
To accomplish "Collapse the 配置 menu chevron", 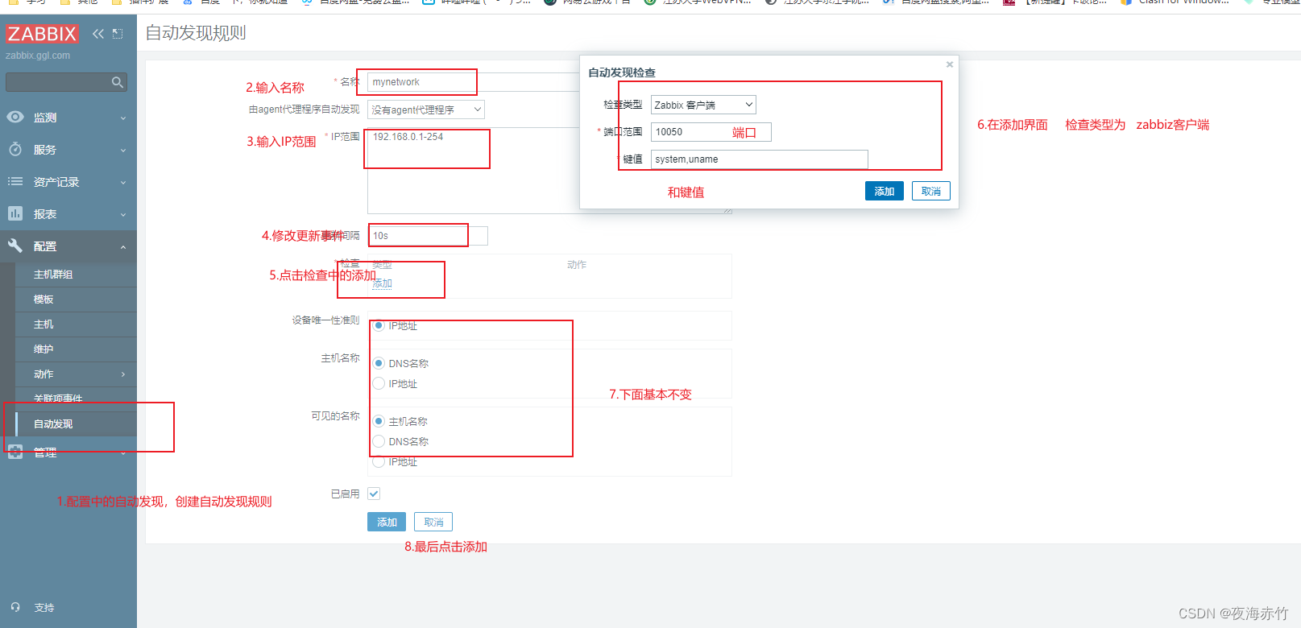I will (x=123, y=246).
